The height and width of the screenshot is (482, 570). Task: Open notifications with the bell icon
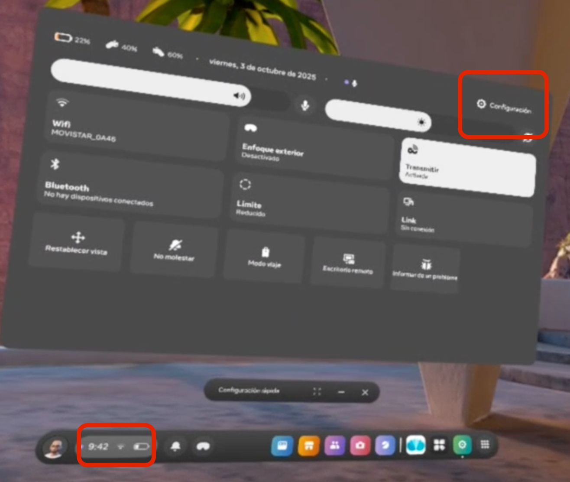coord(175,446)
